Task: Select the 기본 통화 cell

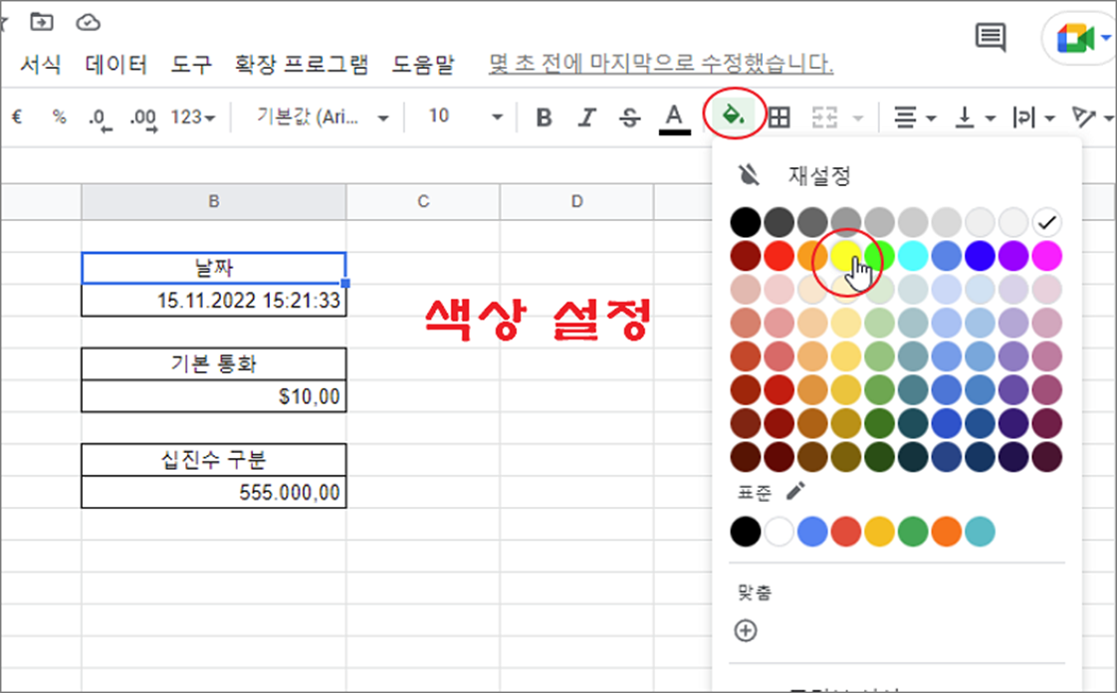Action: point(214,364)
